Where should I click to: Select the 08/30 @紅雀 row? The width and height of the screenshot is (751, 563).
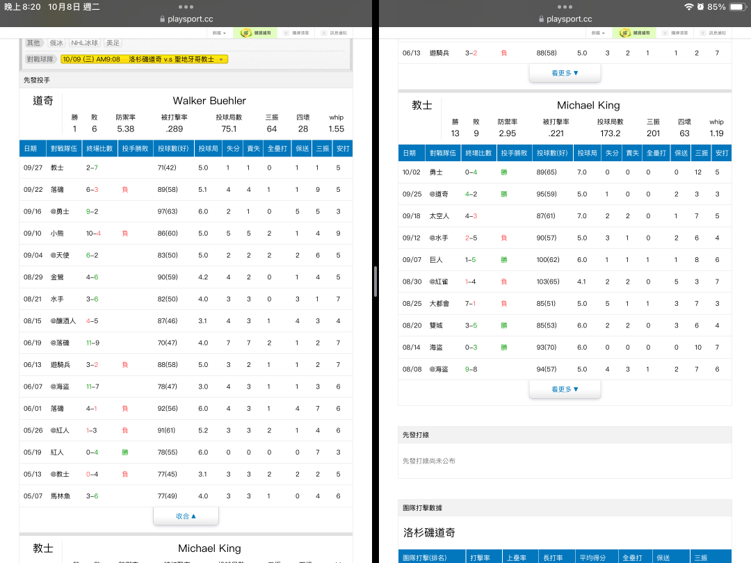pyautogui.click(x=565, y=281)
